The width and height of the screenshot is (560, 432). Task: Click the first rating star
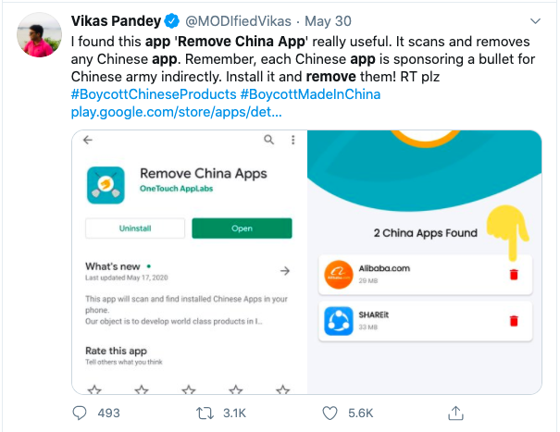click(91, 390)
